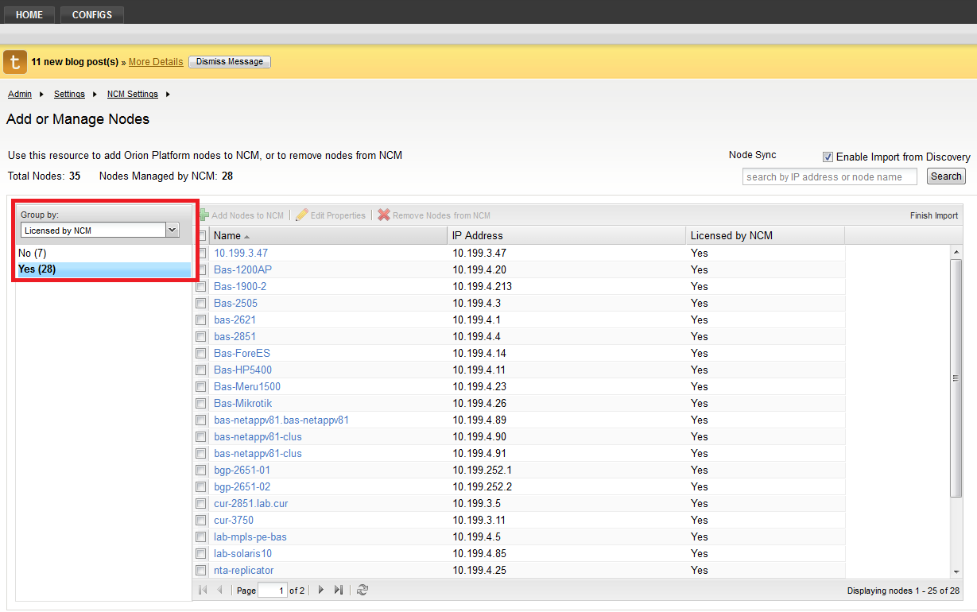This screenshot has height=612, width=977.
Task: Click the Add Nodes to NCM plus icon
Action: [204, 215]
